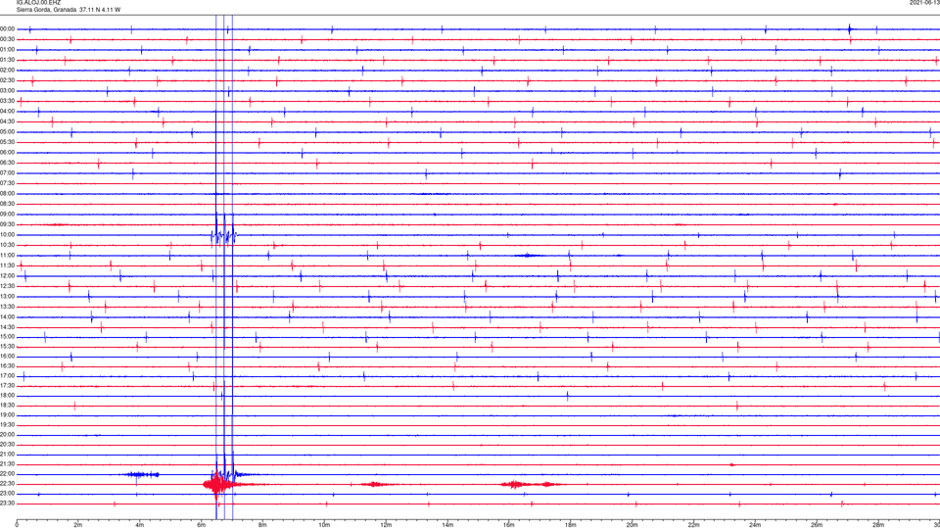Click the 14m axis tick label
The image size is (940, 529).
[447, 525]
